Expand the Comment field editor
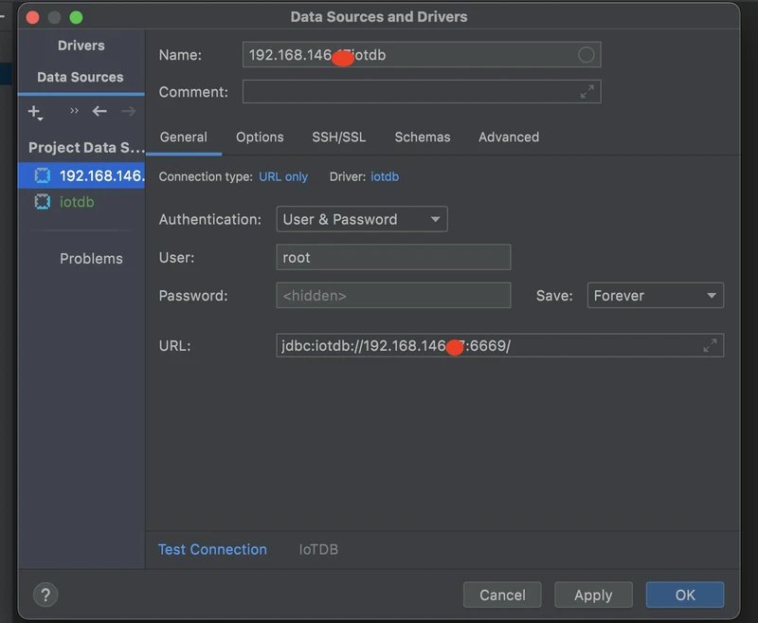 [587, 91]
